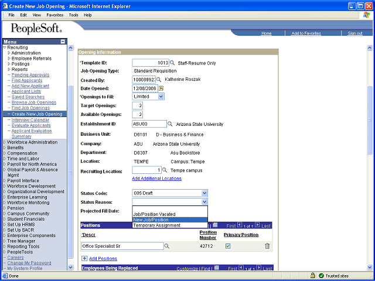The width and height of the screenshot is (375, 281).
Task: Expand the Reports folder
Action: point(9,69)
